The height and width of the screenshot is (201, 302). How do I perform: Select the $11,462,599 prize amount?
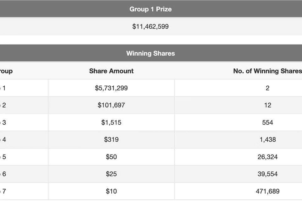point(150,26)
